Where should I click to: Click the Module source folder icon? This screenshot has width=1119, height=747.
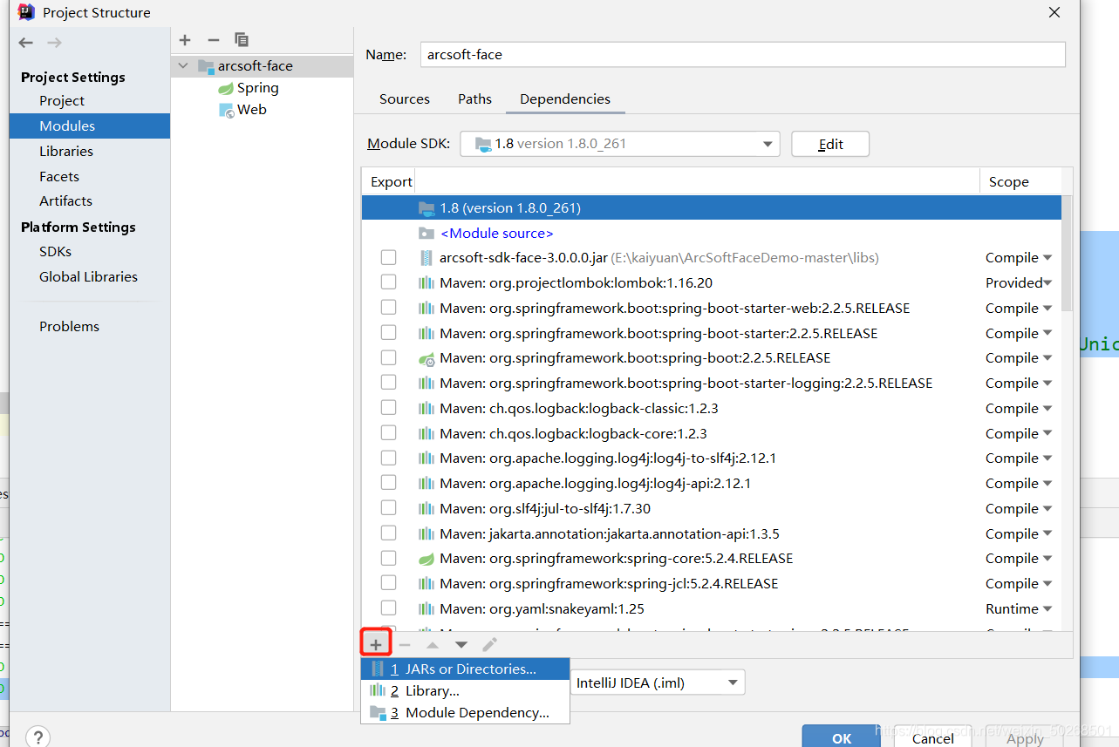pyautogui.click(x=426, y=234)
